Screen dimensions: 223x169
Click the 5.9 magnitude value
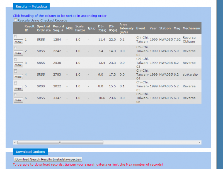pyautogui.click(x=176, y=51)
